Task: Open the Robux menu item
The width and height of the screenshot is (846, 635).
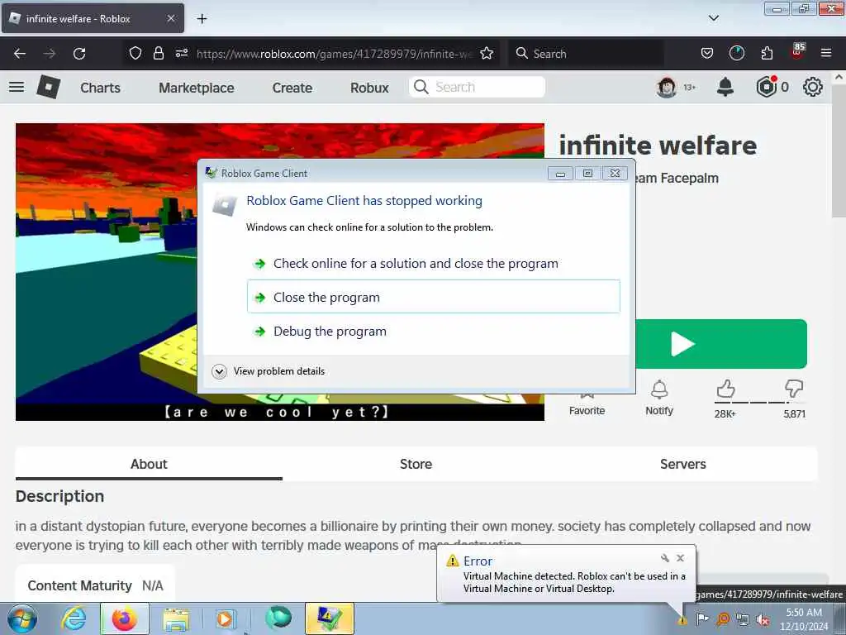Action: [369, 88]
